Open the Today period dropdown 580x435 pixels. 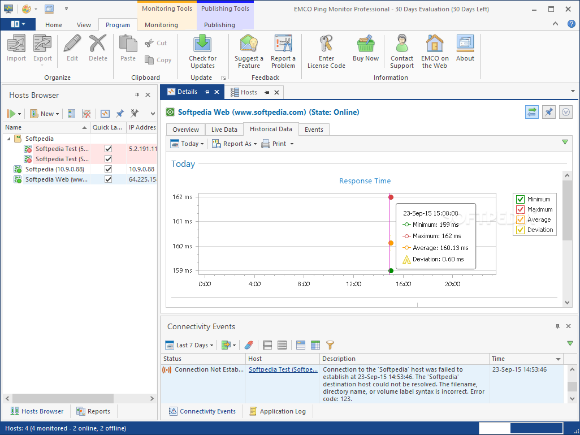coord(187,144)
